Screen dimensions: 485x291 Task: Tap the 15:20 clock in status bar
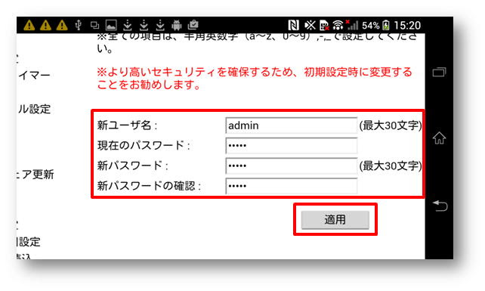[407, 26]
